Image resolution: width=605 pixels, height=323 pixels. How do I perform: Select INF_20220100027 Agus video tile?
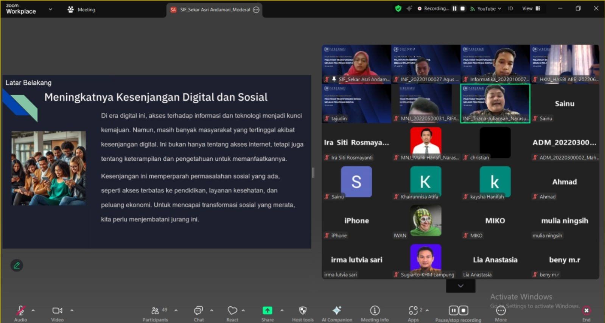426,64
